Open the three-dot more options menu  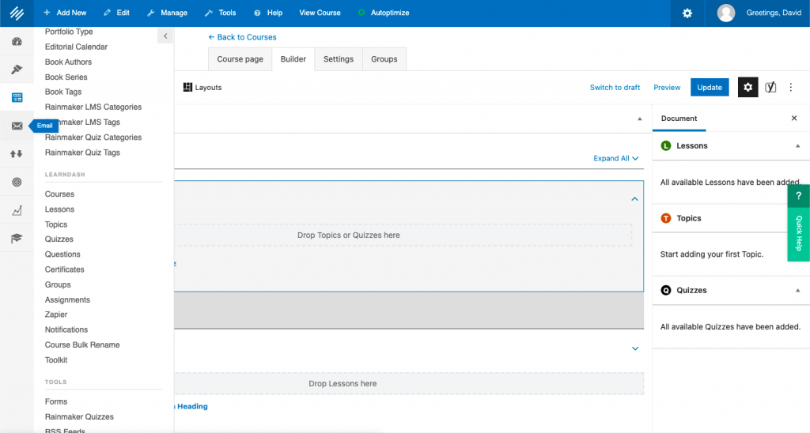[790, 87]
